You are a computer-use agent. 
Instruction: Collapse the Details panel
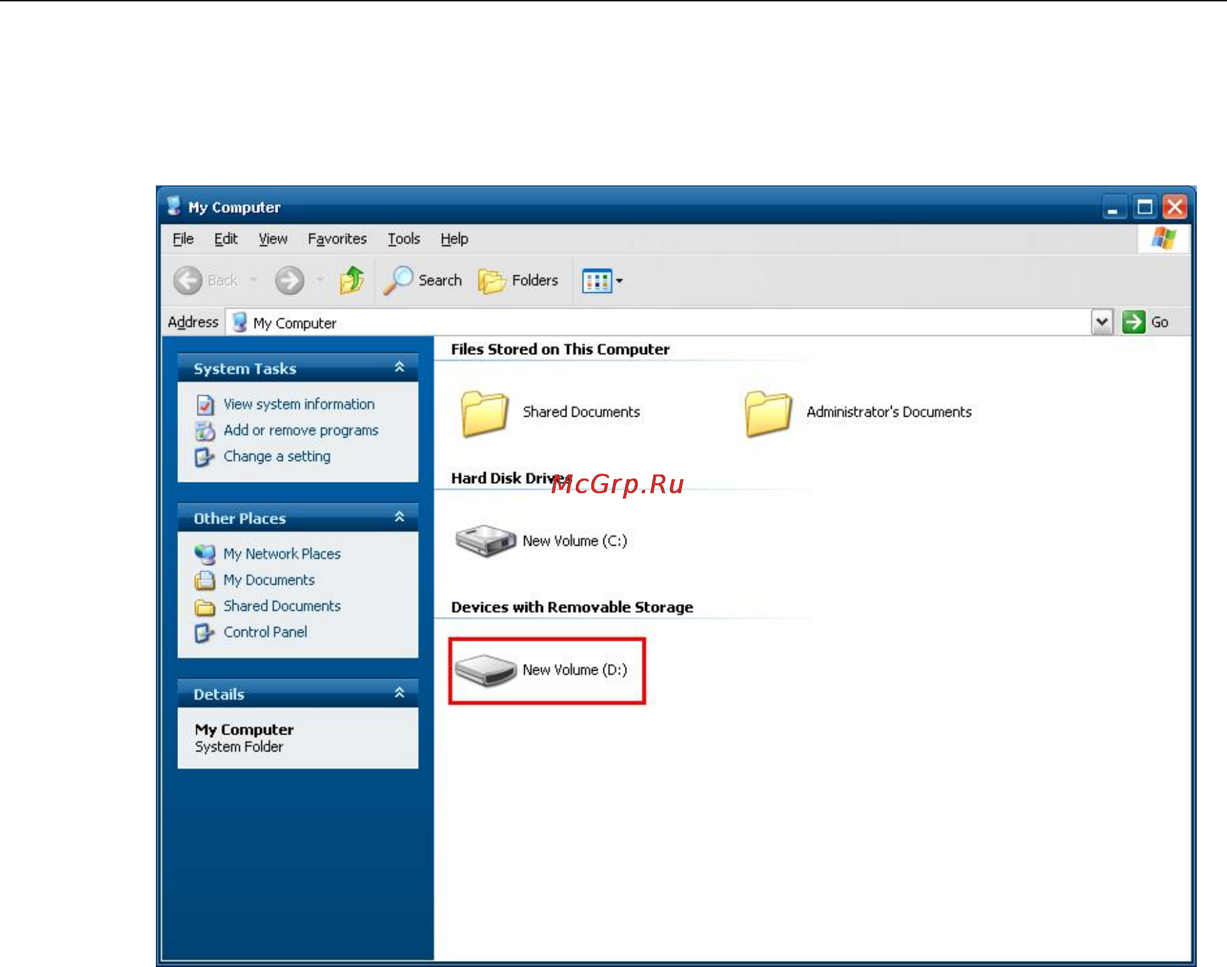click(x=399, y=693)
